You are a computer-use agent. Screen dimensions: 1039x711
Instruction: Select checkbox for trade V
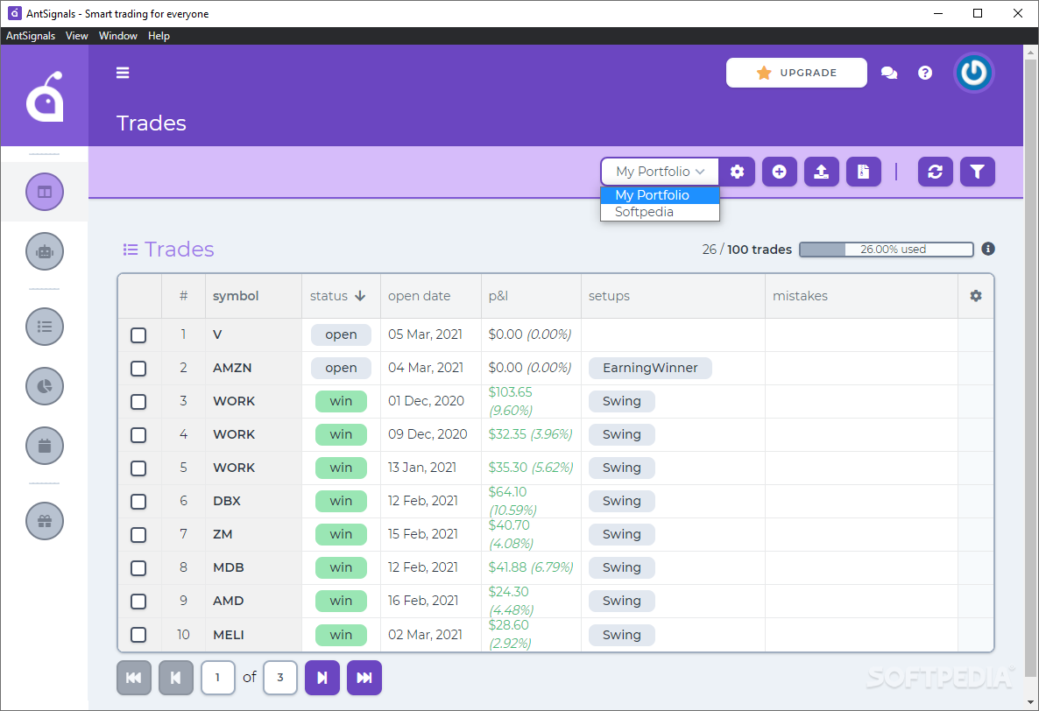pyautogui.click(x=138, y=335)
